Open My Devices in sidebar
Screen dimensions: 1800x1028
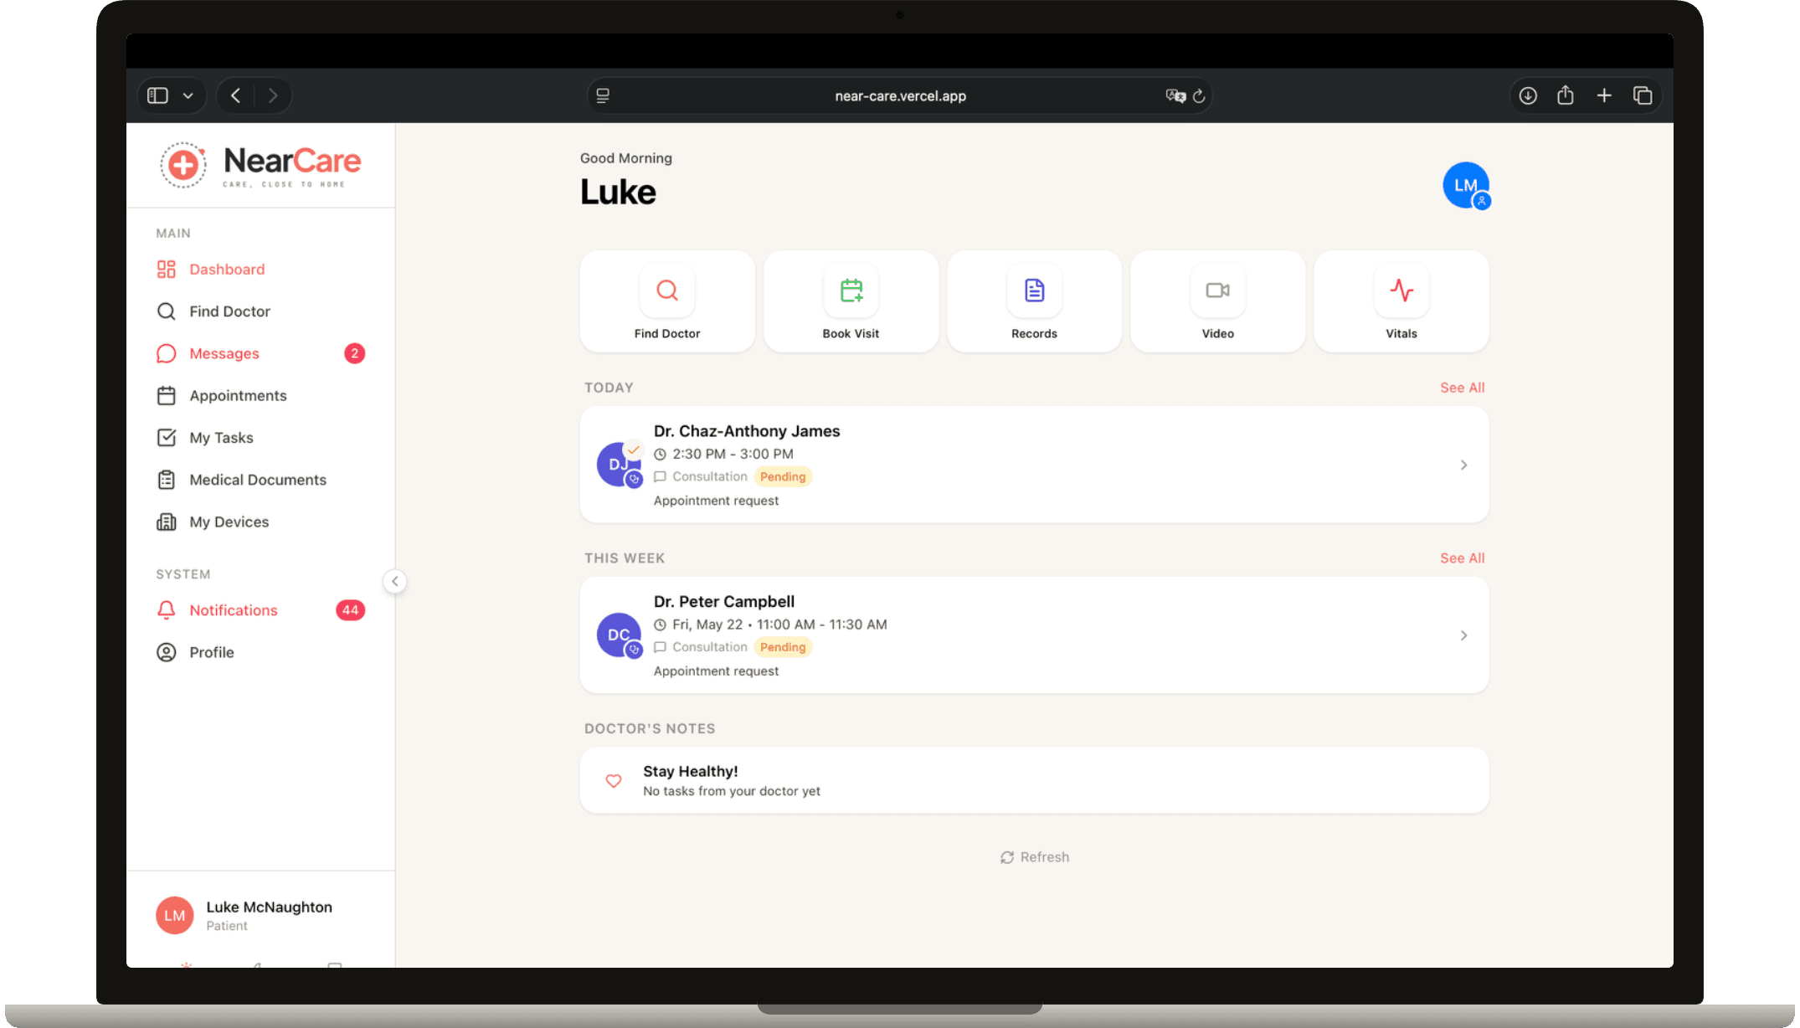[x=260, y=522]
